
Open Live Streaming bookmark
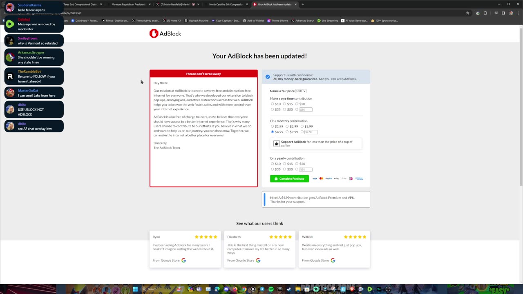(x=328, y=20)
